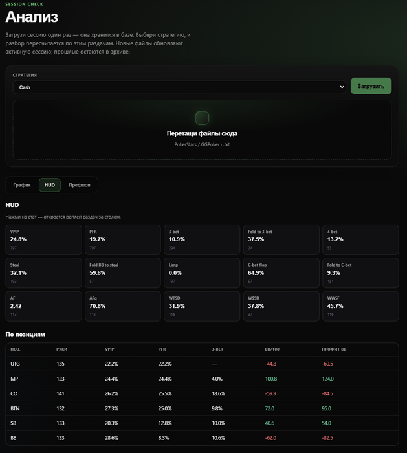
Task: Click BTN profit value 95.0
Action: click(x=326, y=408)
